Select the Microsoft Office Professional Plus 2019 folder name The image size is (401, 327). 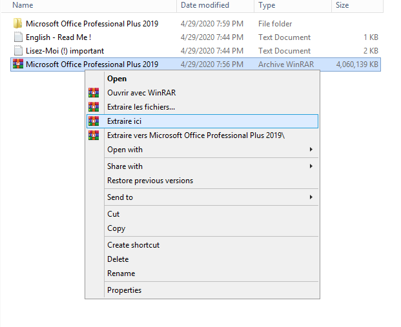click(x=92, y=23)
